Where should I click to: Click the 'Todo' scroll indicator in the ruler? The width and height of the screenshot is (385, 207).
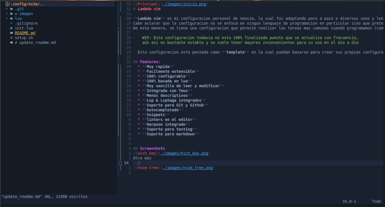[x=376, y=201]
